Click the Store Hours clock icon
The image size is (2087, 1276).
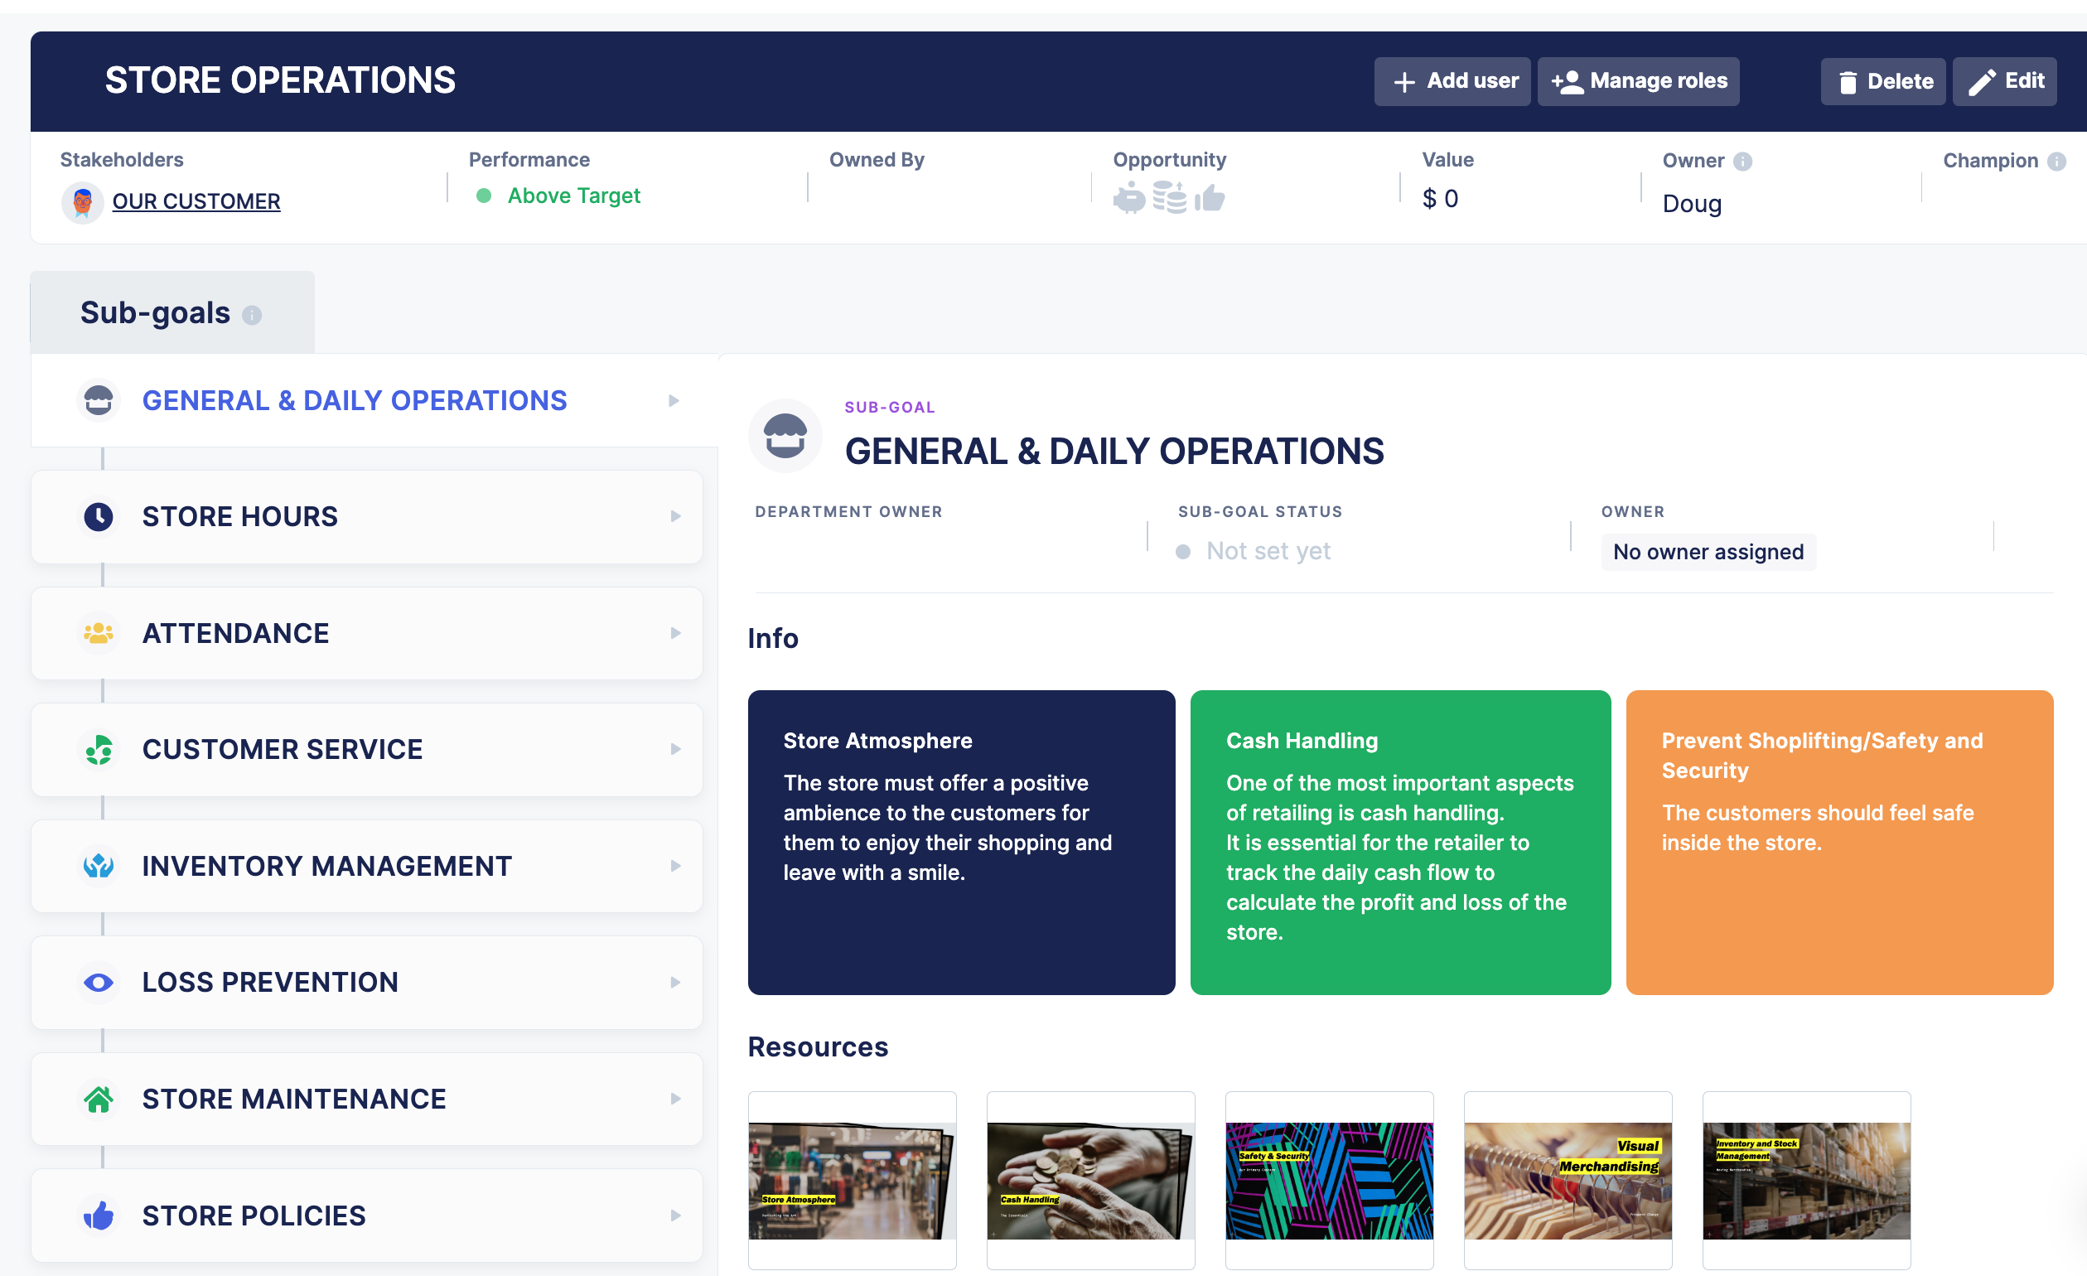[x=99, y=517]
